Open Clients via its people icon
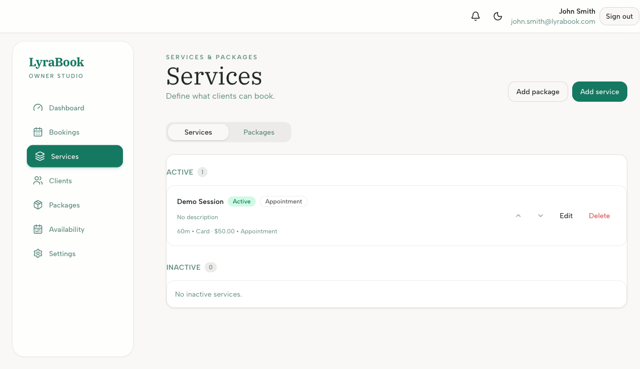The height and width of the screenshot is (369, 640). [37, 180]
